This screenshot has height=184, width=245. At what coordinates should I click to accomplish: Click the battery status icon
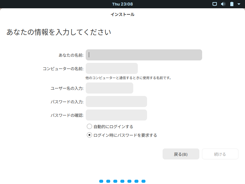tap(232, 4)
